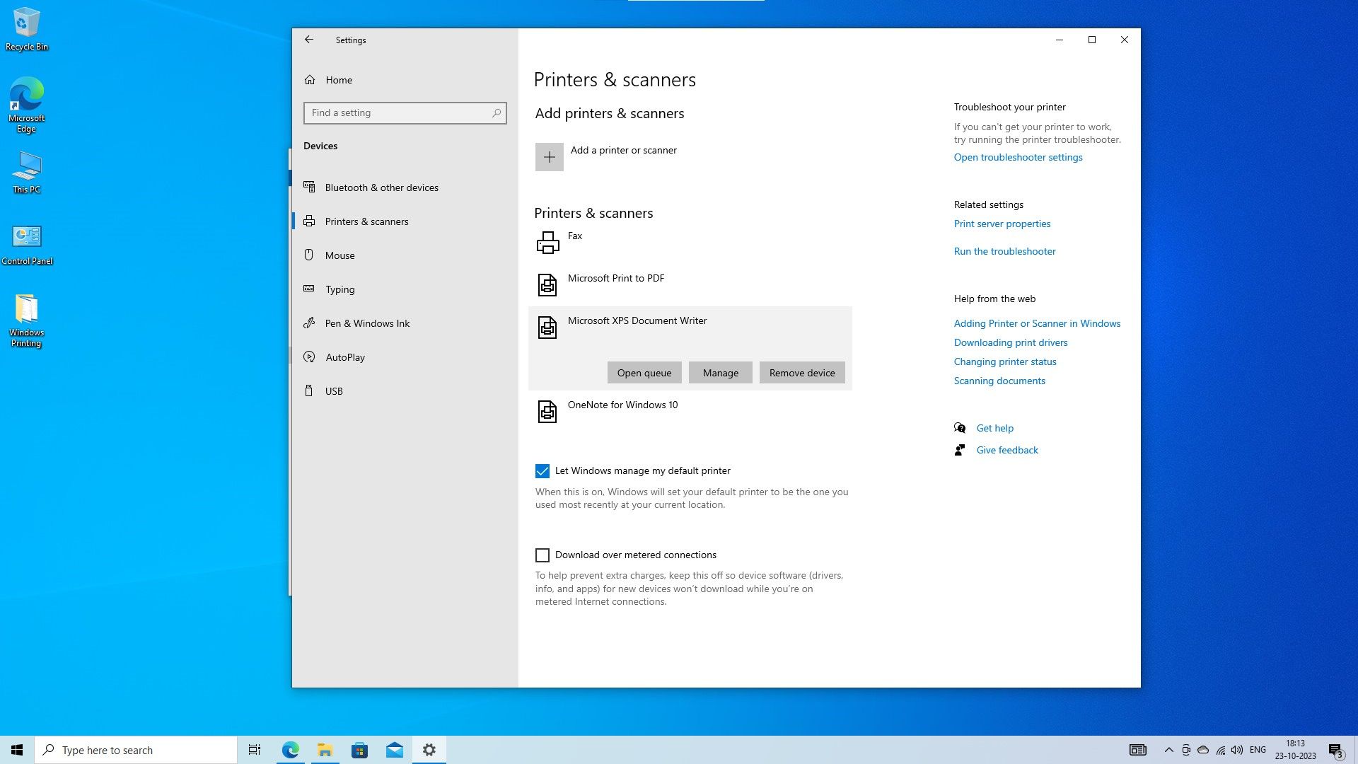Click Run the troubleshooter link
The image size is (1358, 764).
point(1004,251)
